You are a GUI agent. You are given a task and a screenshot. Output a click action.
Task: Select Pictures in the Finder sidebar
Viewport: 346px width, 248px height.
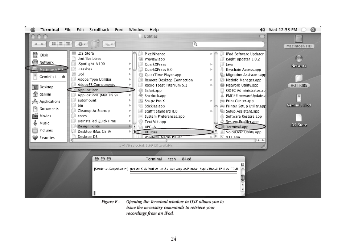tap(46, 130)
